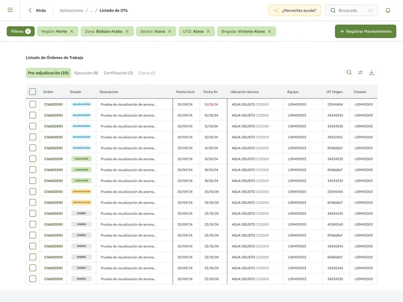The width and height of the screenshot is (403, 302).
Task: Go back with the Atrás button
Action: (x=37, y=10)
